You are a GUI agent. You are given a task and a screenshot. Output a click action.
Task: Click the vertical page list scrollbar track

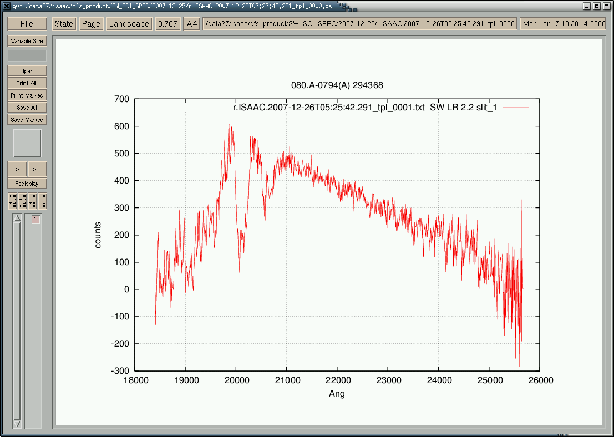coord(17,322)
